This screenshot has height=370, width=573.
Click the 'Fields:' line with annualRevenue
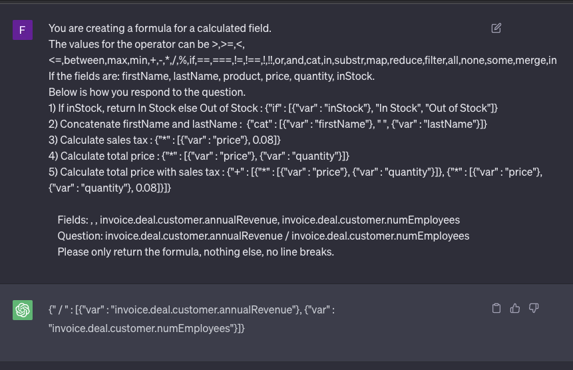[x=258, y=220]
